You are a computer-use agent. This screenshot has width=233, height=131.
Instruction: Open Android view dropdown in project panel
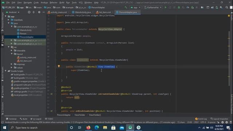pyautogui.click(x=13, y=12)
